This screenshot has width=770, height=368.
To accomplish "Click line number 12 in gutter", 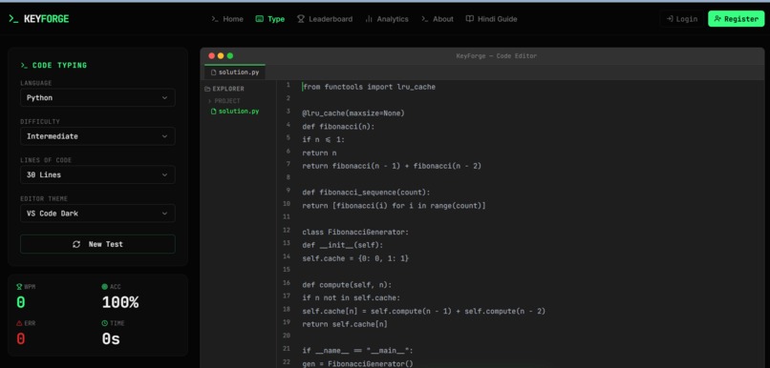I will [287, 230].
